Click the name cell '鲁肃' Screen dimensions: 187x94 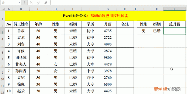point(21,31)
